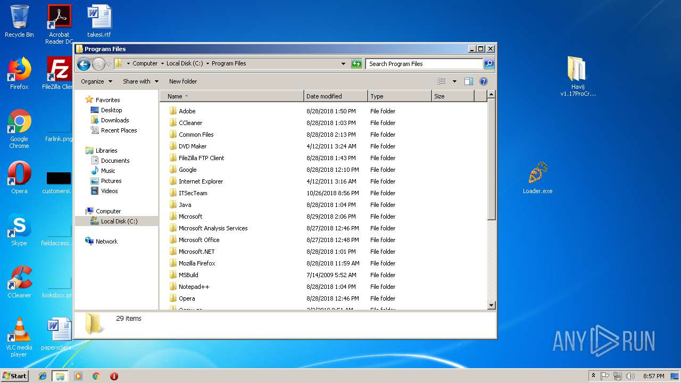Select Pictures library
This screenshot has height=383, width=681.
(111, 181)
